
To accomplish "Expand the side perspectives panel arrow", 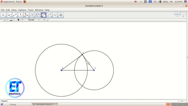I will [187, 57].
